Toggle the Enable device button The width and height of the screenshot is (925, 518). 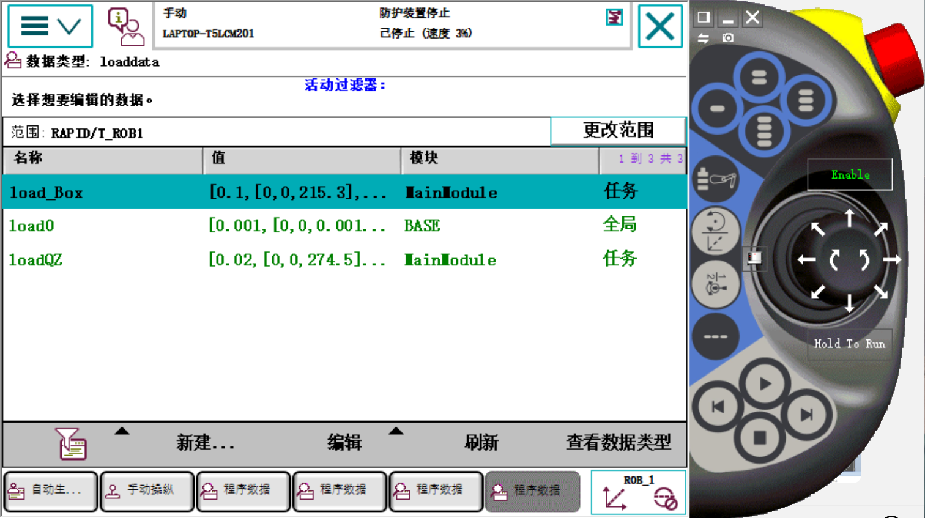[850, 175]
